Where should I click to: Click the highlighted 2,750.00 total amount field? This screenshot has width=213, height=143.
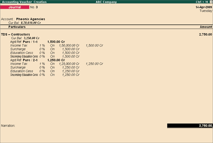(190, 126)
